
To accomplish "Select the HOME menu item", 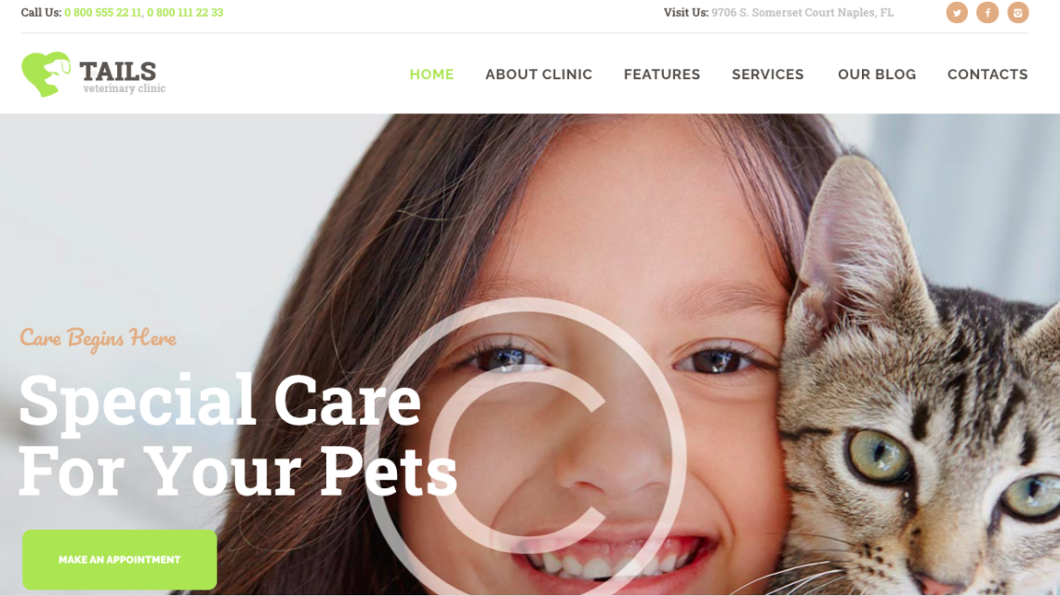I will (431, 74).
